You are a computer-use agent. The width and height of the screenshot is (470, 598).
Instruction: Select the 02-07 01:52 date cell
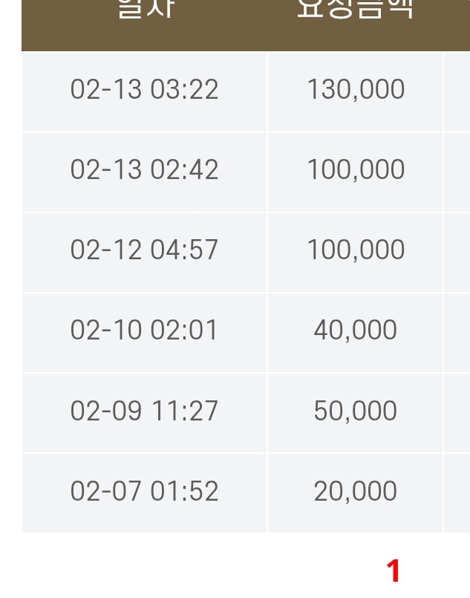[145, 491]
